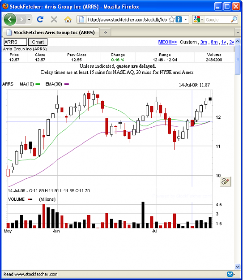The width and height of the screenshot is (247, 280).
Task: Click the page identity icon in address bar
Action: 81,19
